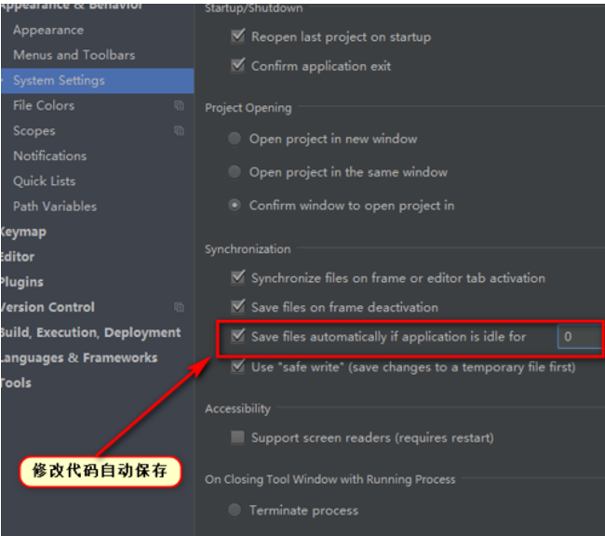Click the copy icon next to Version Control
Screen dimensions: 605x536
(x=179, y=307)
